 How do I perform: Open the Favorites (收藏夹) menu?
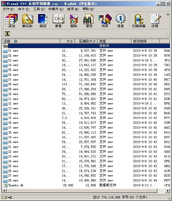click(56, 9)
